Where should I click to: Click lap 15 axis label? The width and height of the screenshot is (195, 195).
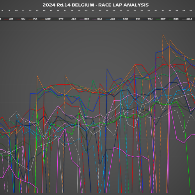(51, 11)
